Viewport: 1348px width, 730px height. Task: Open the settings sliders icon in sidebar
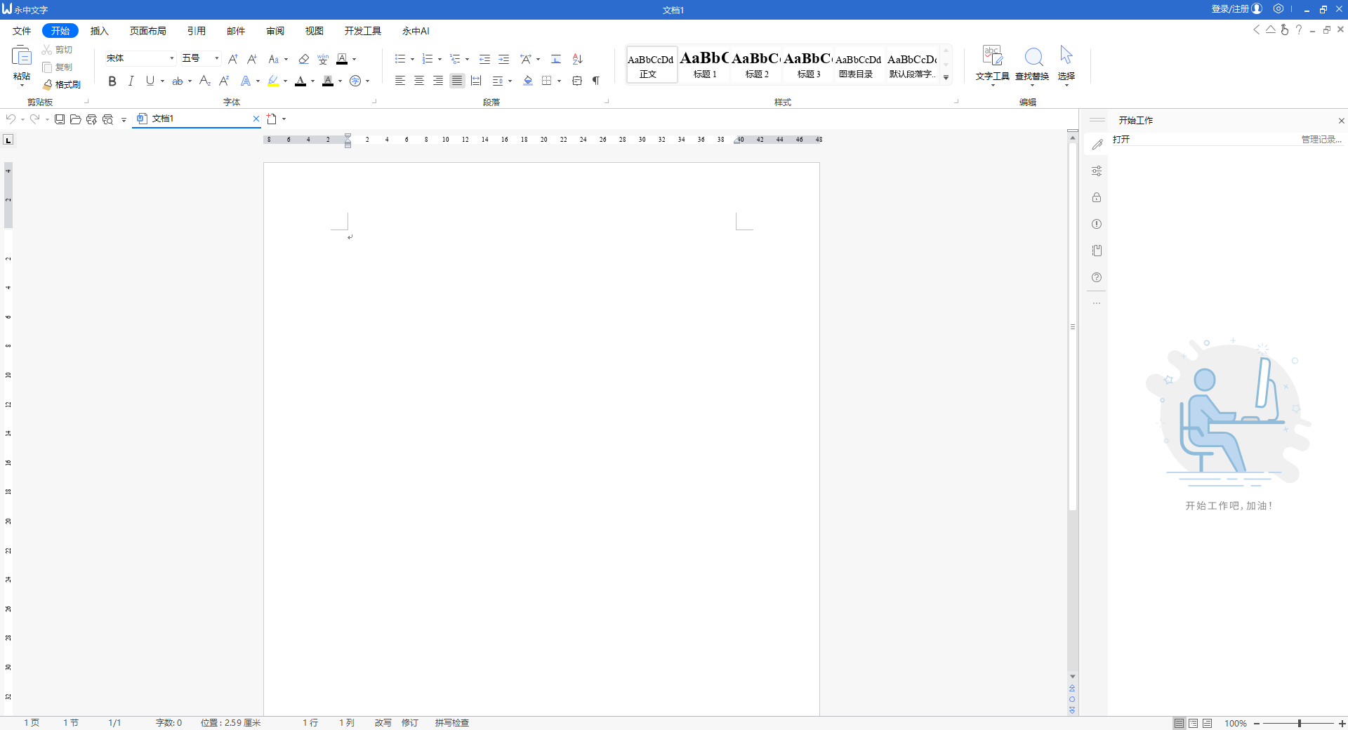click(x=1097, y=171)
